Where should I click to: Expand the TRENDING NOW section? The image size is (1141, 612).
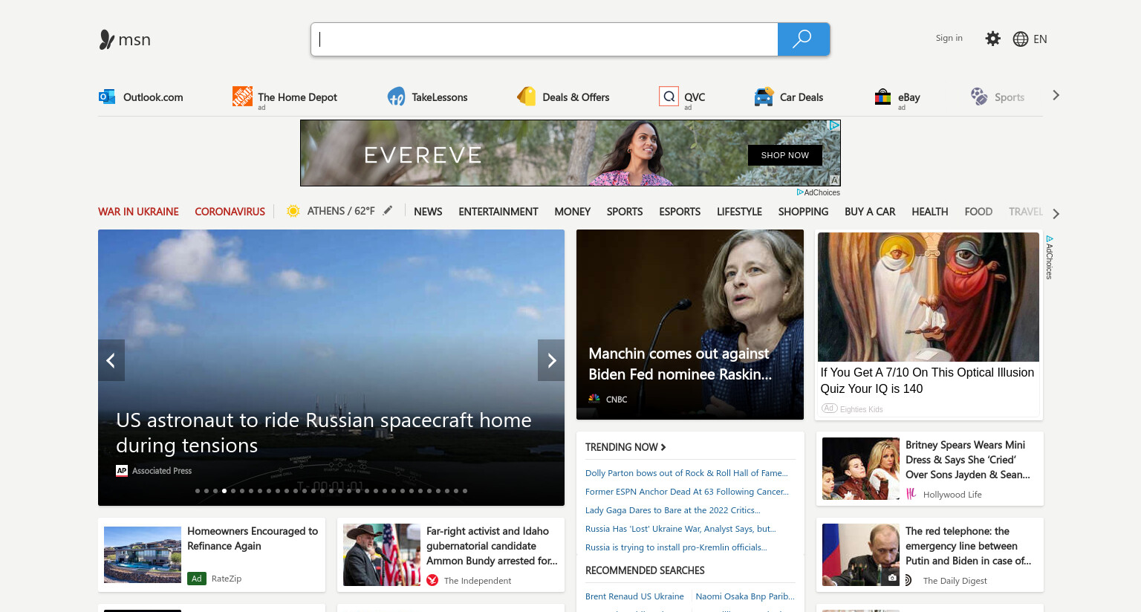625,447
